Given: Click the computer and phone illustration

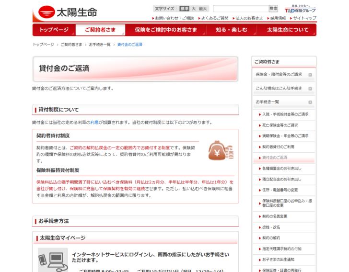Looking at the screenshot, I should (x=53, y=260).
